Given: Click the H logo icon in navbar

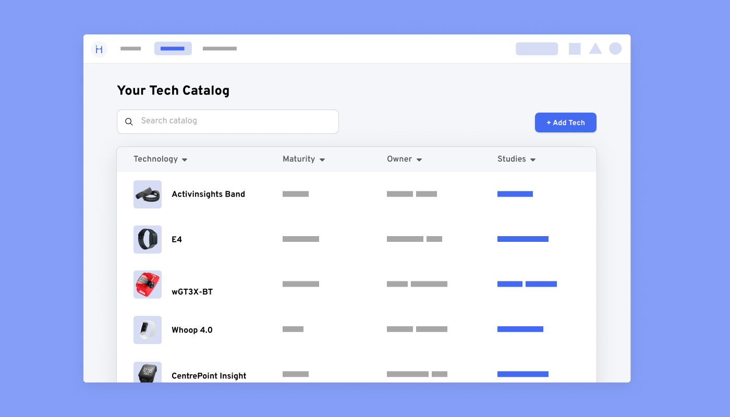Looking at the screenshot, I should coord(99,49).
